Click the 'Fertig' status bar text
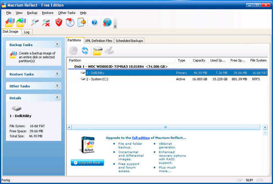The image size is (273, 184). coord(6,180)
